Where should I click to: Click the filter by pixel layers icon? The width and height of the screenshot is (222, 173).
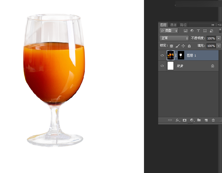tap(186, 31)
